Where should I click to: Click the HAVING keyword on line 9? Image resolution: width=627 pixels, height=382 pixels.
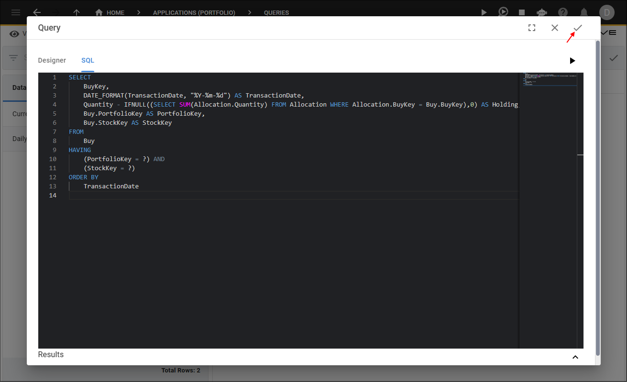point(80,150)
